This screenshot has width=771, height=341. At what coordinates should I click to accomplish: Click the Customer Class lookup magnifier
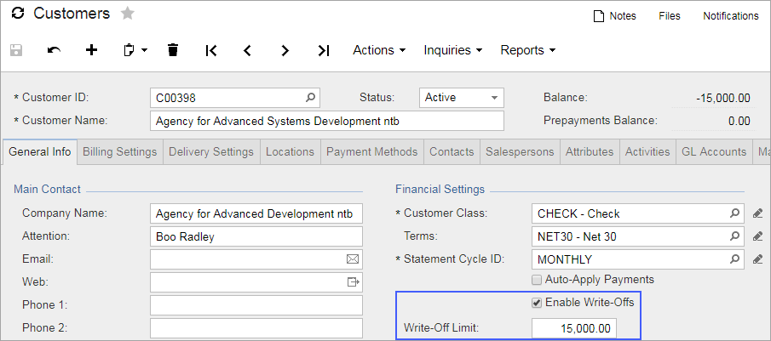tap(734, 213)
